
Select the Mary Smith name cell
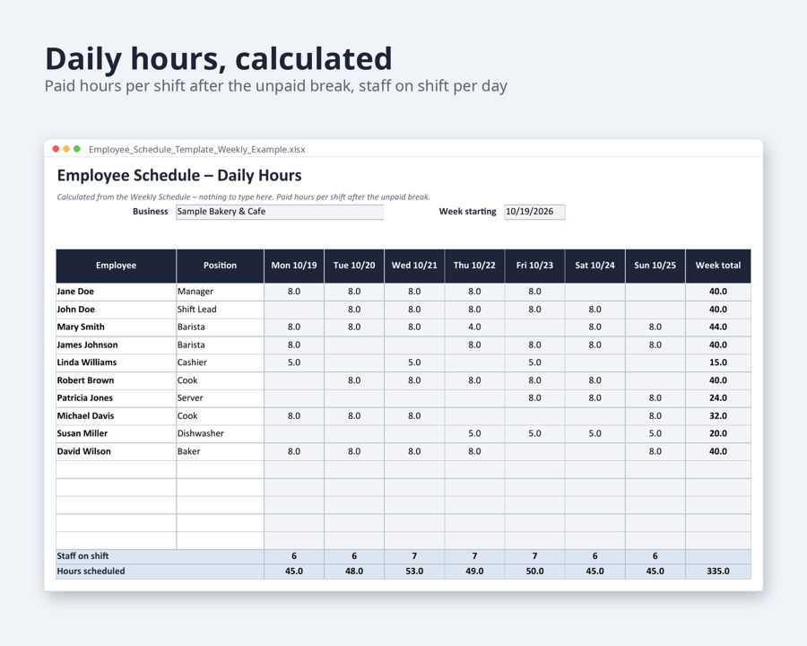(117, 327)
